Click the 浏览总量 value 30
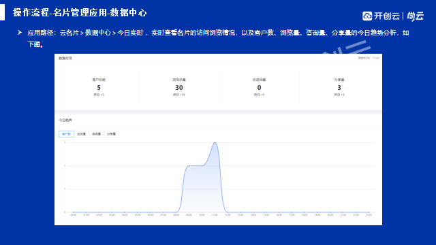436x245 pixels. 179,88
